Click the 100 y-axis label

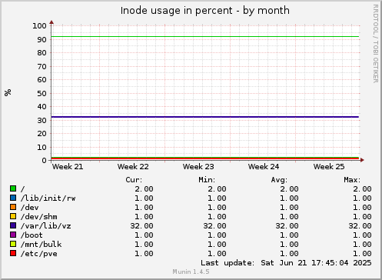click(x=39, y=25)
